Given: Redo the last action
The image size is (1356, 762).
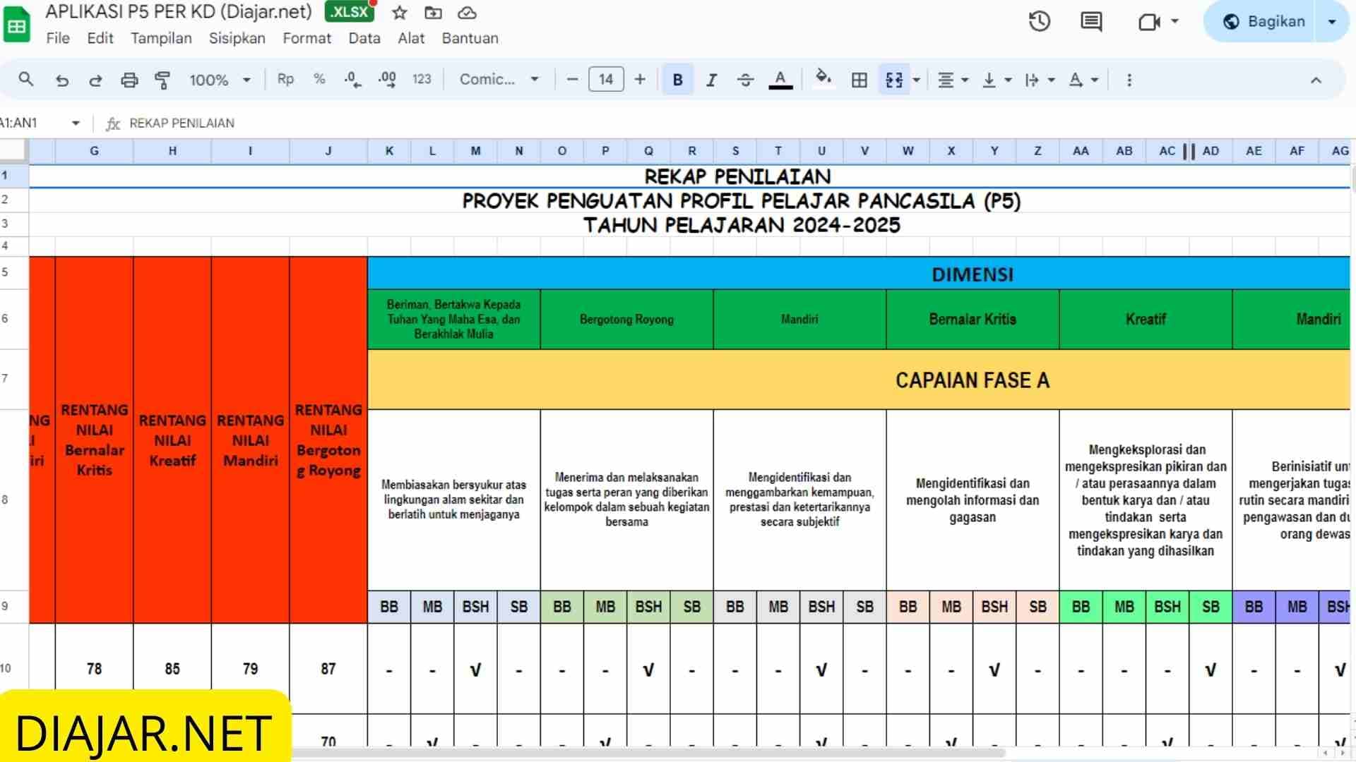Looking at the screenshot, I should (95, 80).
